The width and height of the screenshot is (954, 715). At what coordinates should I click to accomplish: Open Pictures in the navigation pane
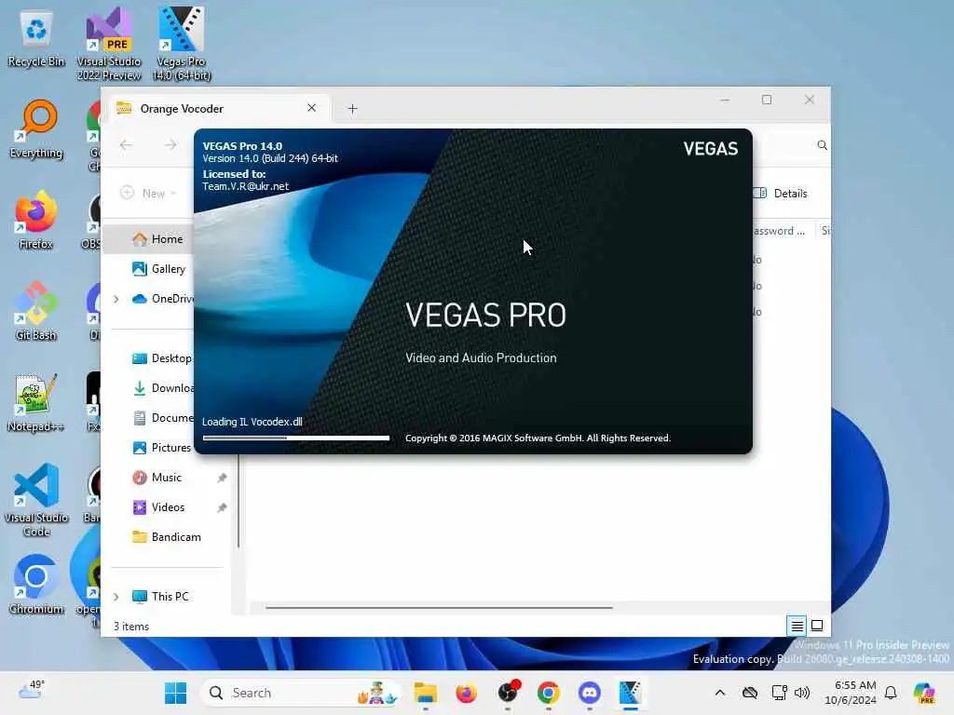coord(162,448)
